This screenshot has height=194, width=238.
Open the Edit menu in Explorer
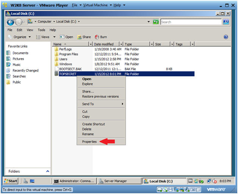[19, 30]
